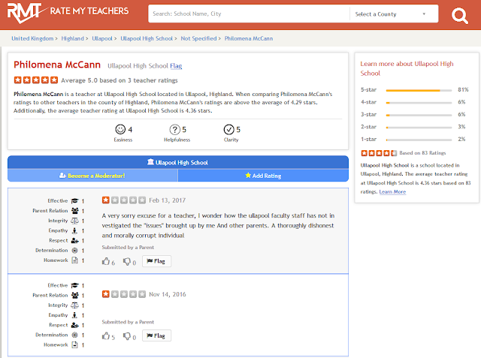Click thumbs up on Feb 13, 2017 review
Viewport: 481px width, 358px height.
click(x=106, y=261)
